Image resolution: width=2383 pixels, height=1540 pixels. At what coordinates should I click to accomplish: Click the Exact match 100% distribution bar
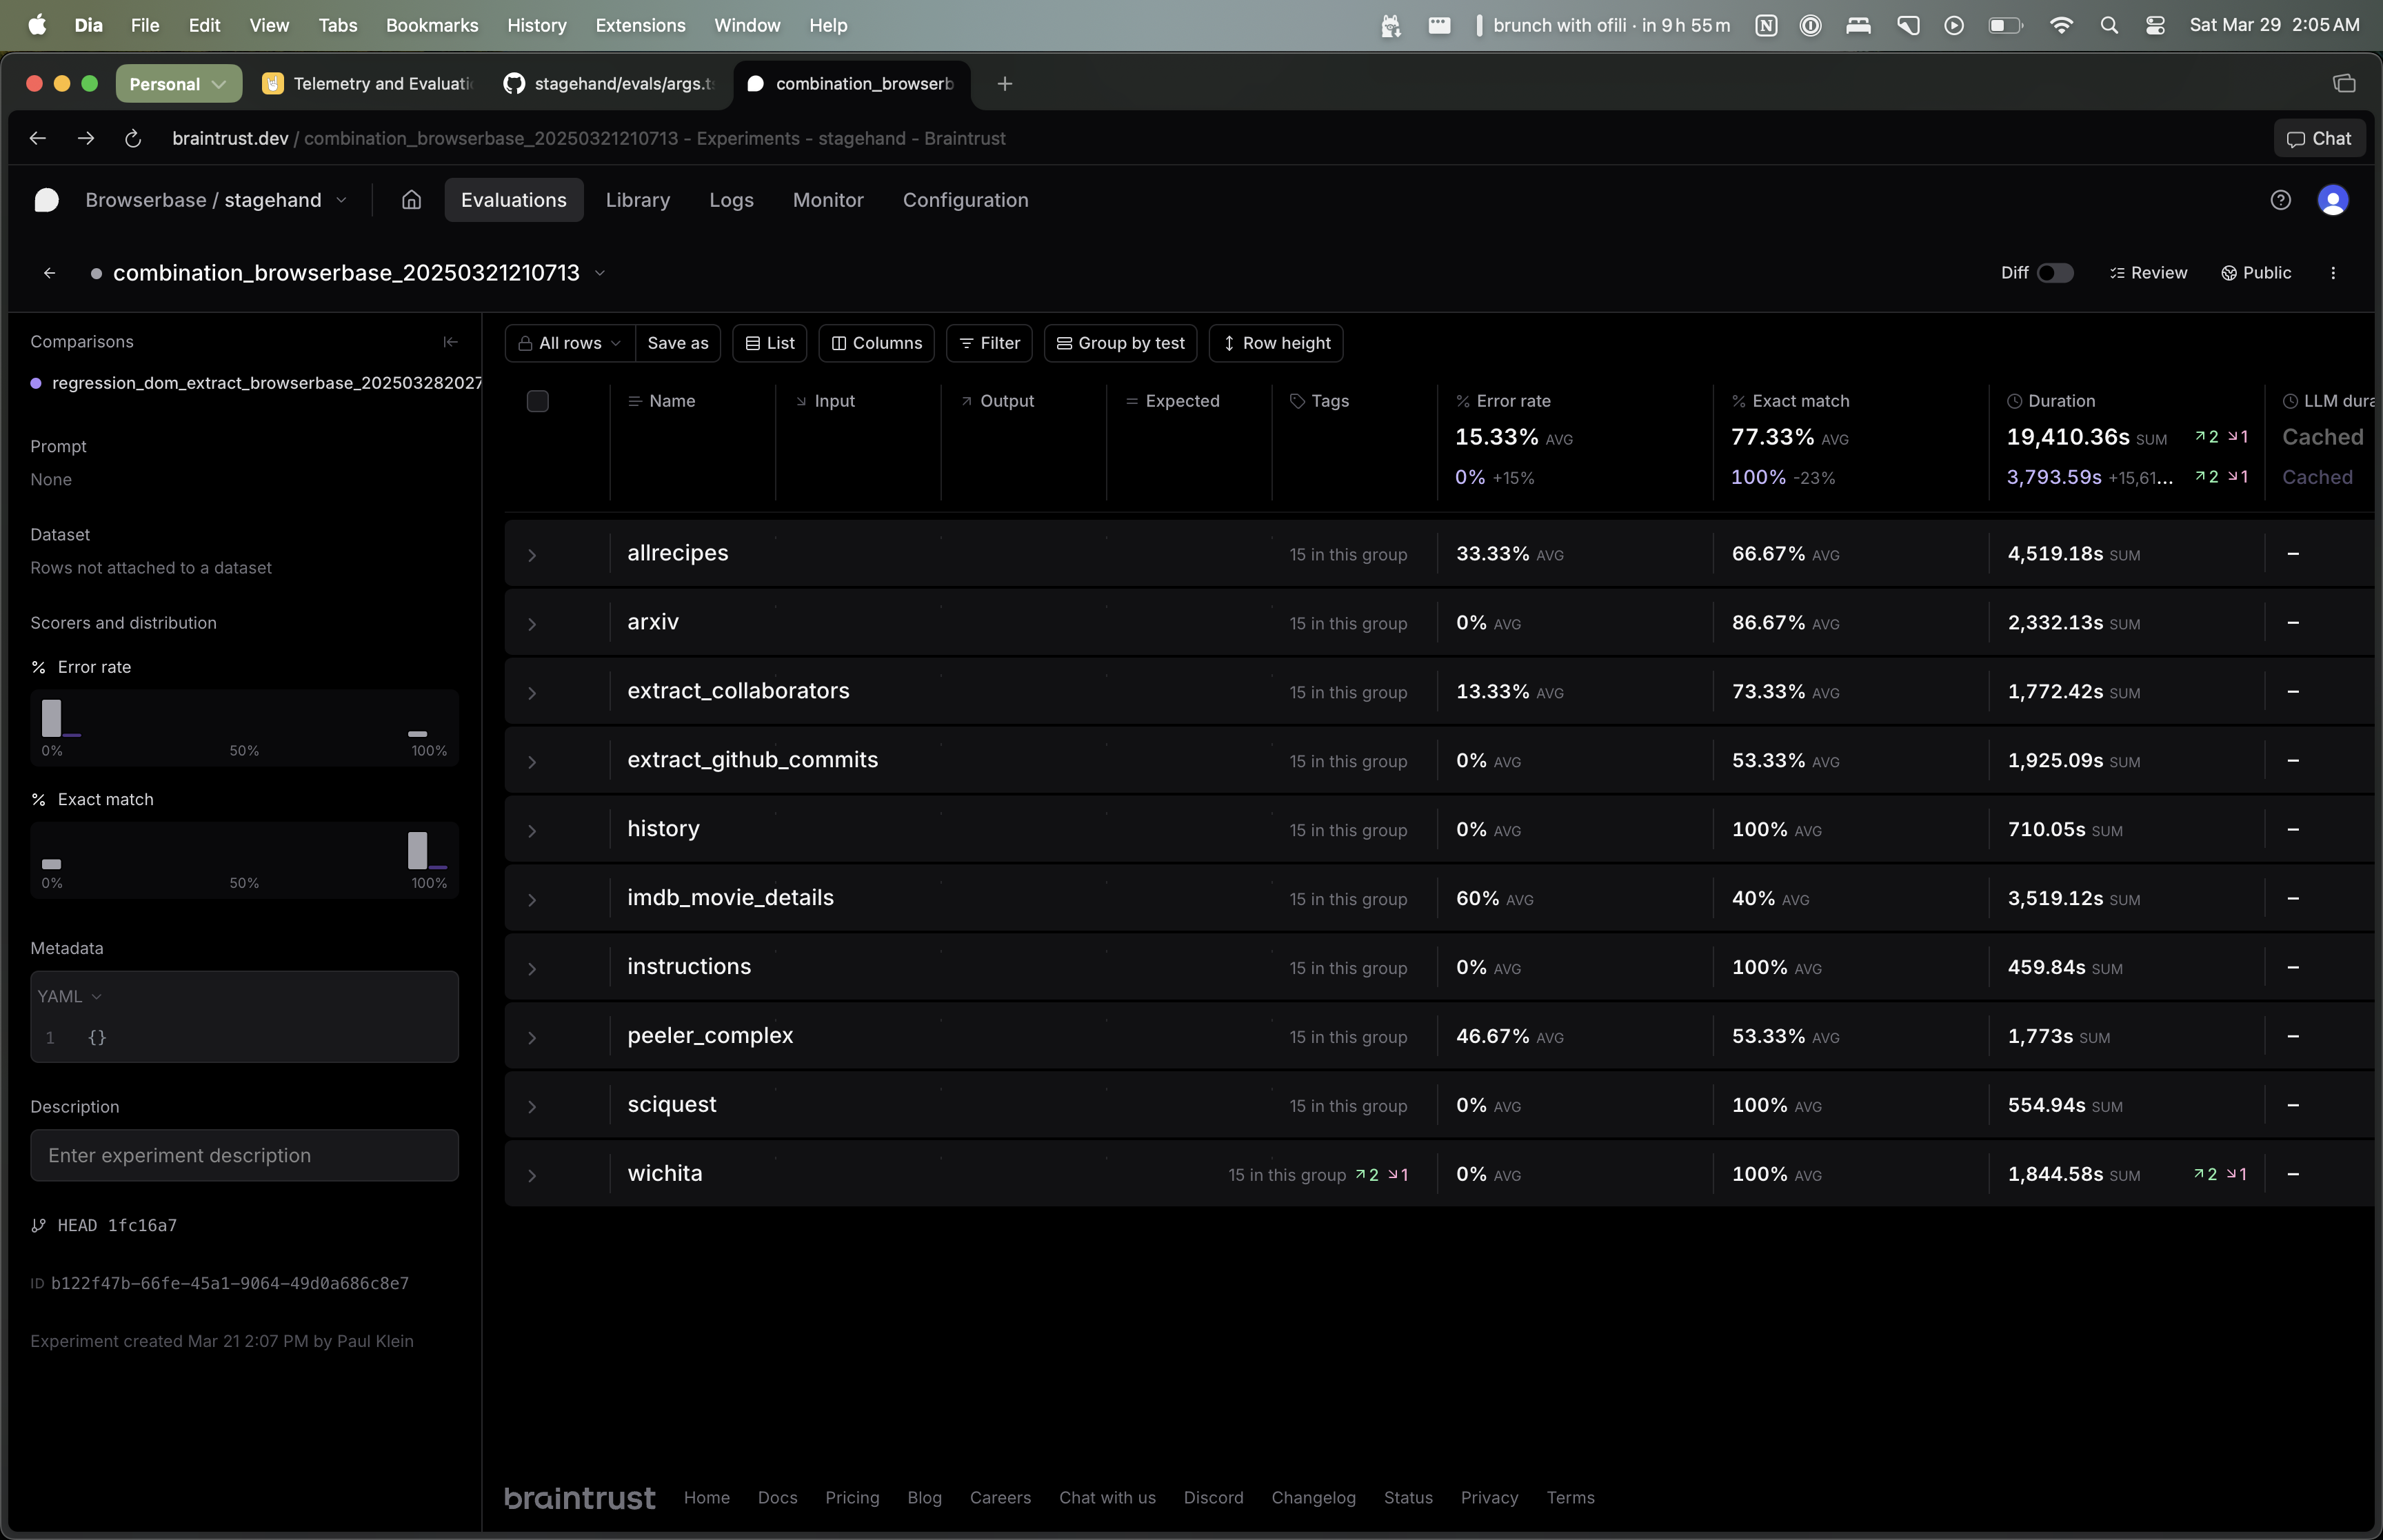tap(418, 850)
